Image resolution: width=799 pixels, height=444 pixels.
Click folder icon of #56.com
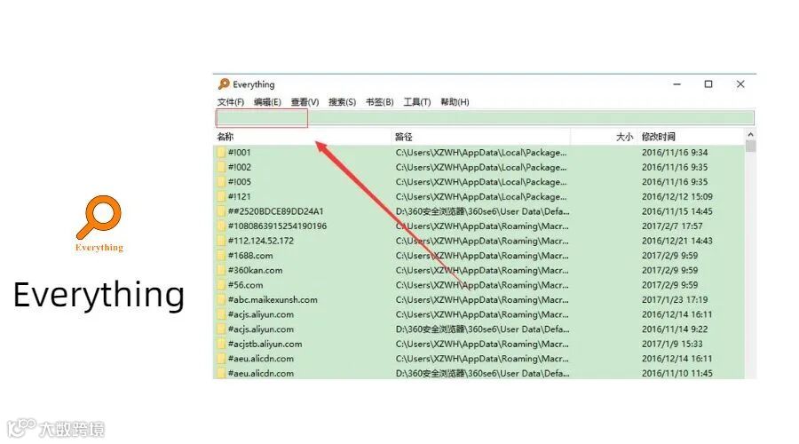(x=221, y=285)
